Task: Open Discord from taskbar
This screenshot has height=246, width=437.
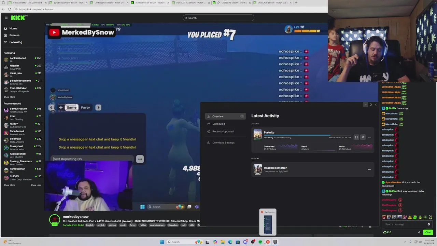Action: coord(245,242)
